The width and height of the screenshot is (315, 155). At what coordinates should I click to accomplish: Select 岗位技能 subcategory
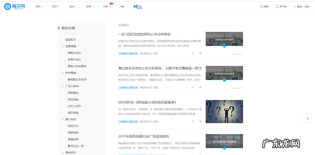coord(73,100)
